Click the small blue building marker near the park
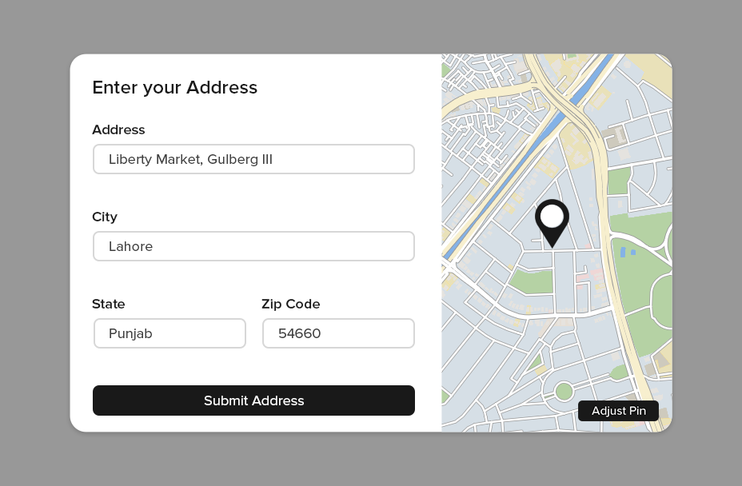This screenshot has width=742, height=486. (x=624, y=253)
